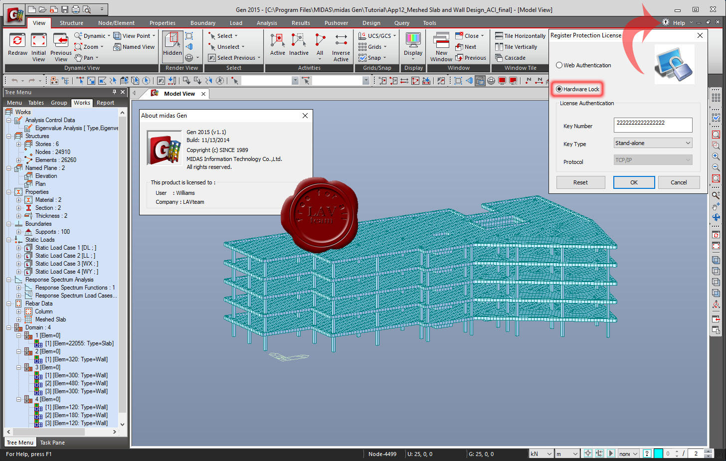Click the OK button in license dialog

coord(634,182)
